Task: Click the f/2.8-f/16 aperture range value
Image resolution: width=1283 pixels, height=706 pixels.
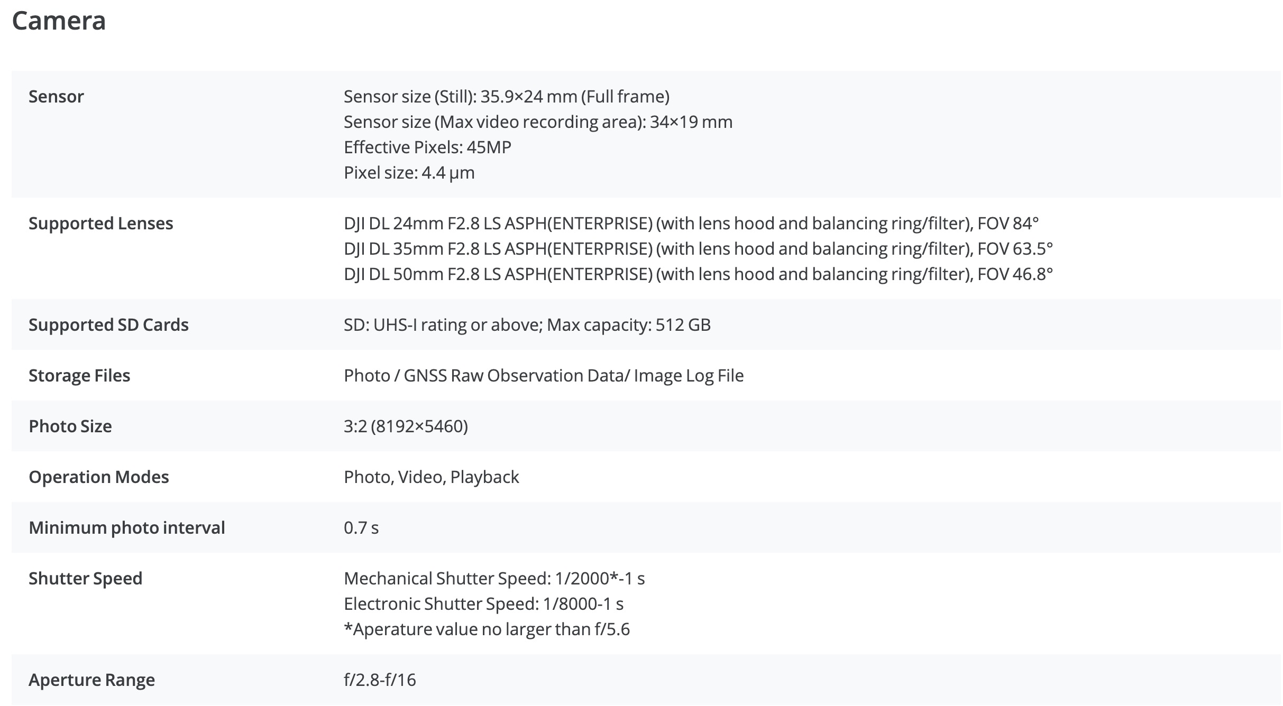Action: tap(380, 680)
